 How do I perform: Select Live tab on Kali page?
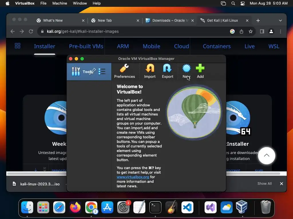click(x=250, y=46)
